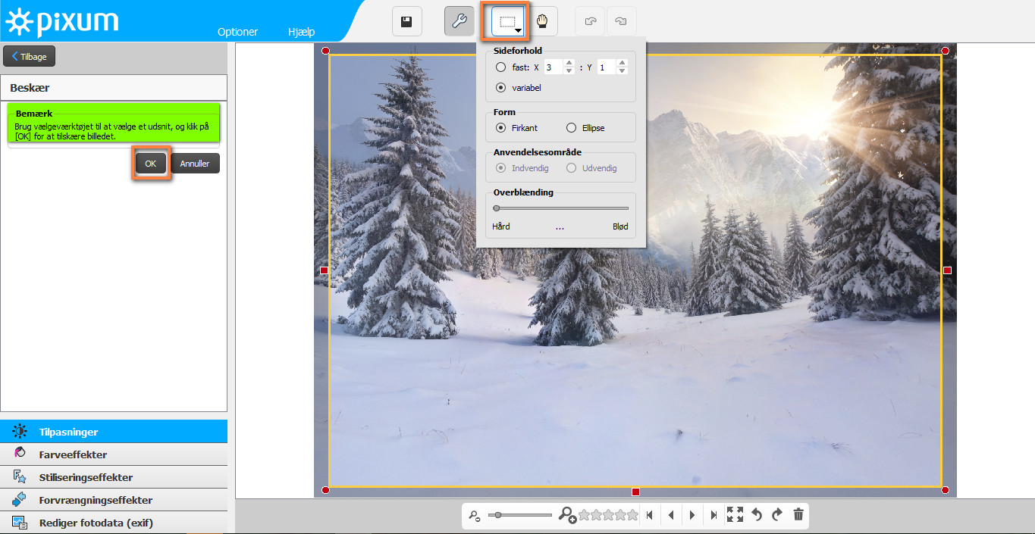Select the Firkant shape radio button

(x=500, y=128)
